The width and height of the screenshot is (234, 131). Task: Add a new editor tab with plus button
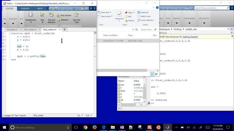pyautogui.click(x=64, y=29)
